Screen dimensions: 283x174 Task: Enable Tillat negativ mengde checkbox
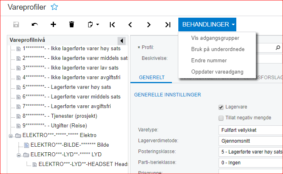[x=221, y=118]
